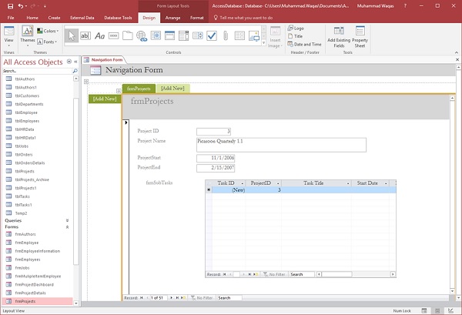
Task: Open tblEmployees in navigation pane
Action: click(28, 121)
